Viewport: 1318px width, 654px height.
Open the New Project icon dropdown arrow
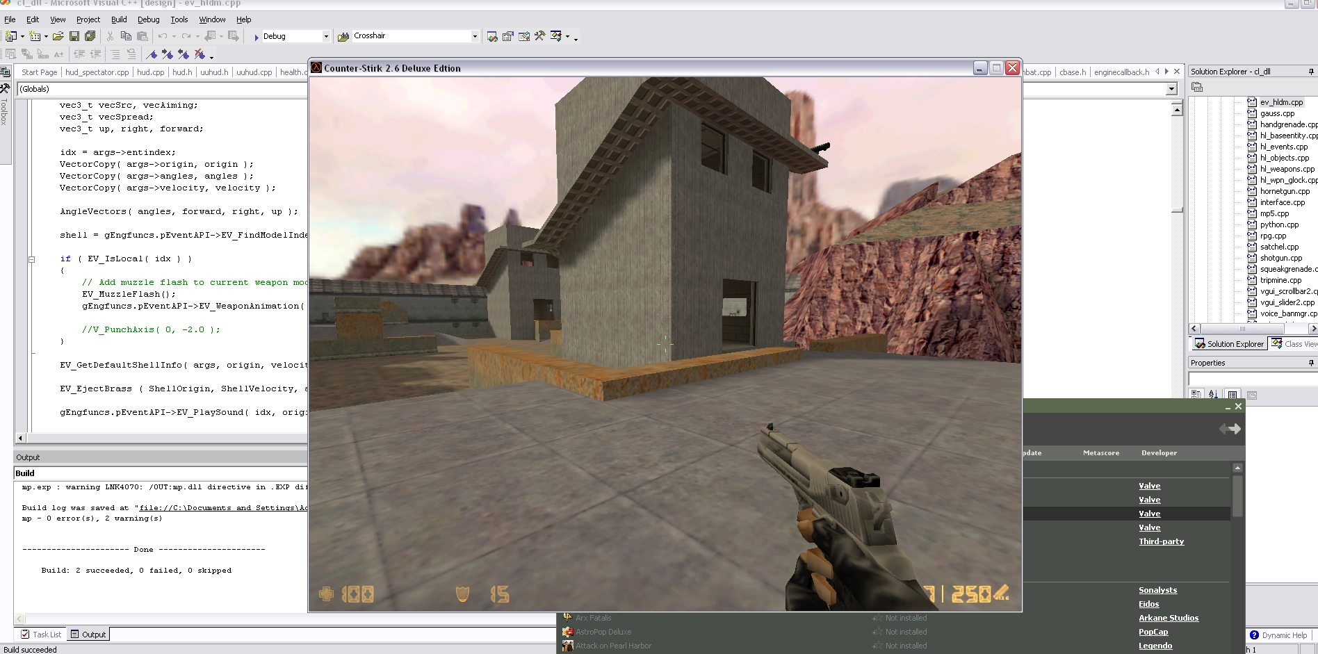(22, 36)
